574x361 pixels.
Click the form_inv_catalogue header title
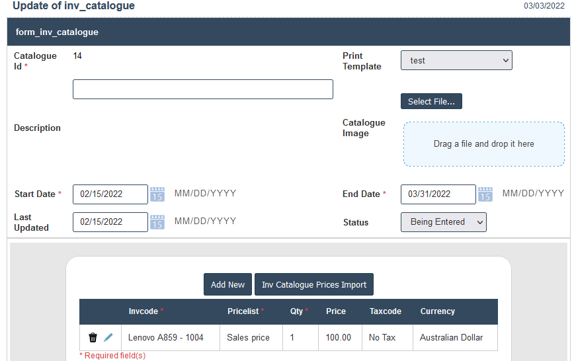coord(57,32)
